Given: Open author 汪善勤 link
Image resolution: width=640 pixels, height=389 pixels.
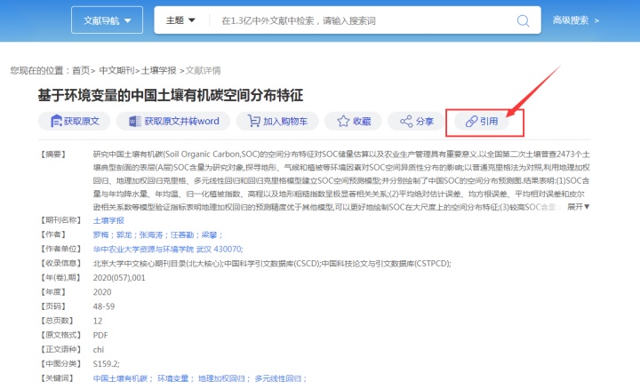Looking at the screenshot, I should 182,234.
